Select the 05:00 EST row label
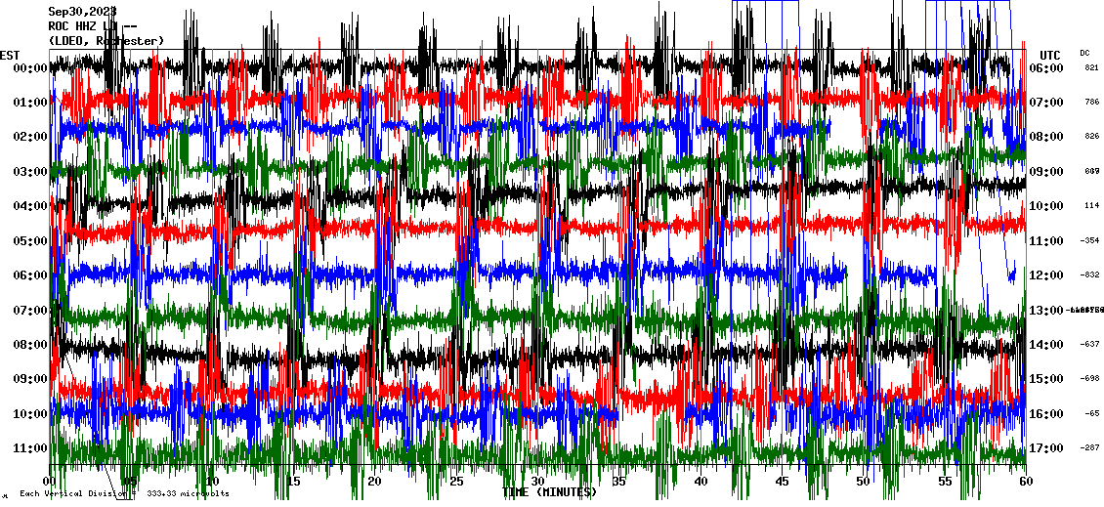Viewport: 1104px width, 507px height. [30, 241]
